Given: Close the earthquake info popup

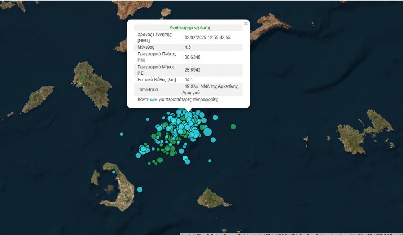Looking at the screenshot, I should 246,24.
